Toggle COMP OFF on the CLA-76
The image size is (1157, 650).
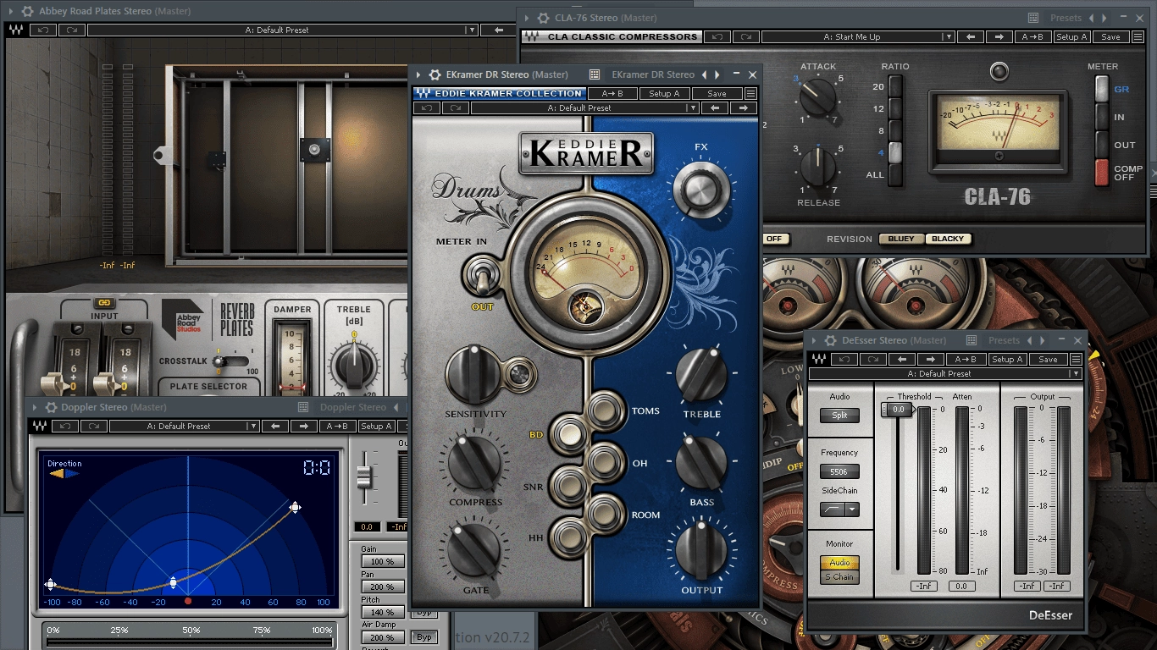coord(1101,173)
